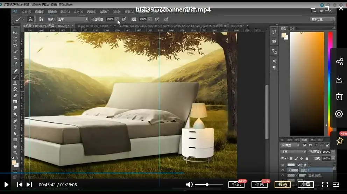Image resolution: width=347 pixels, height=194 pixels.
Task: Pick the Hand tool
Action: point(15,146)
